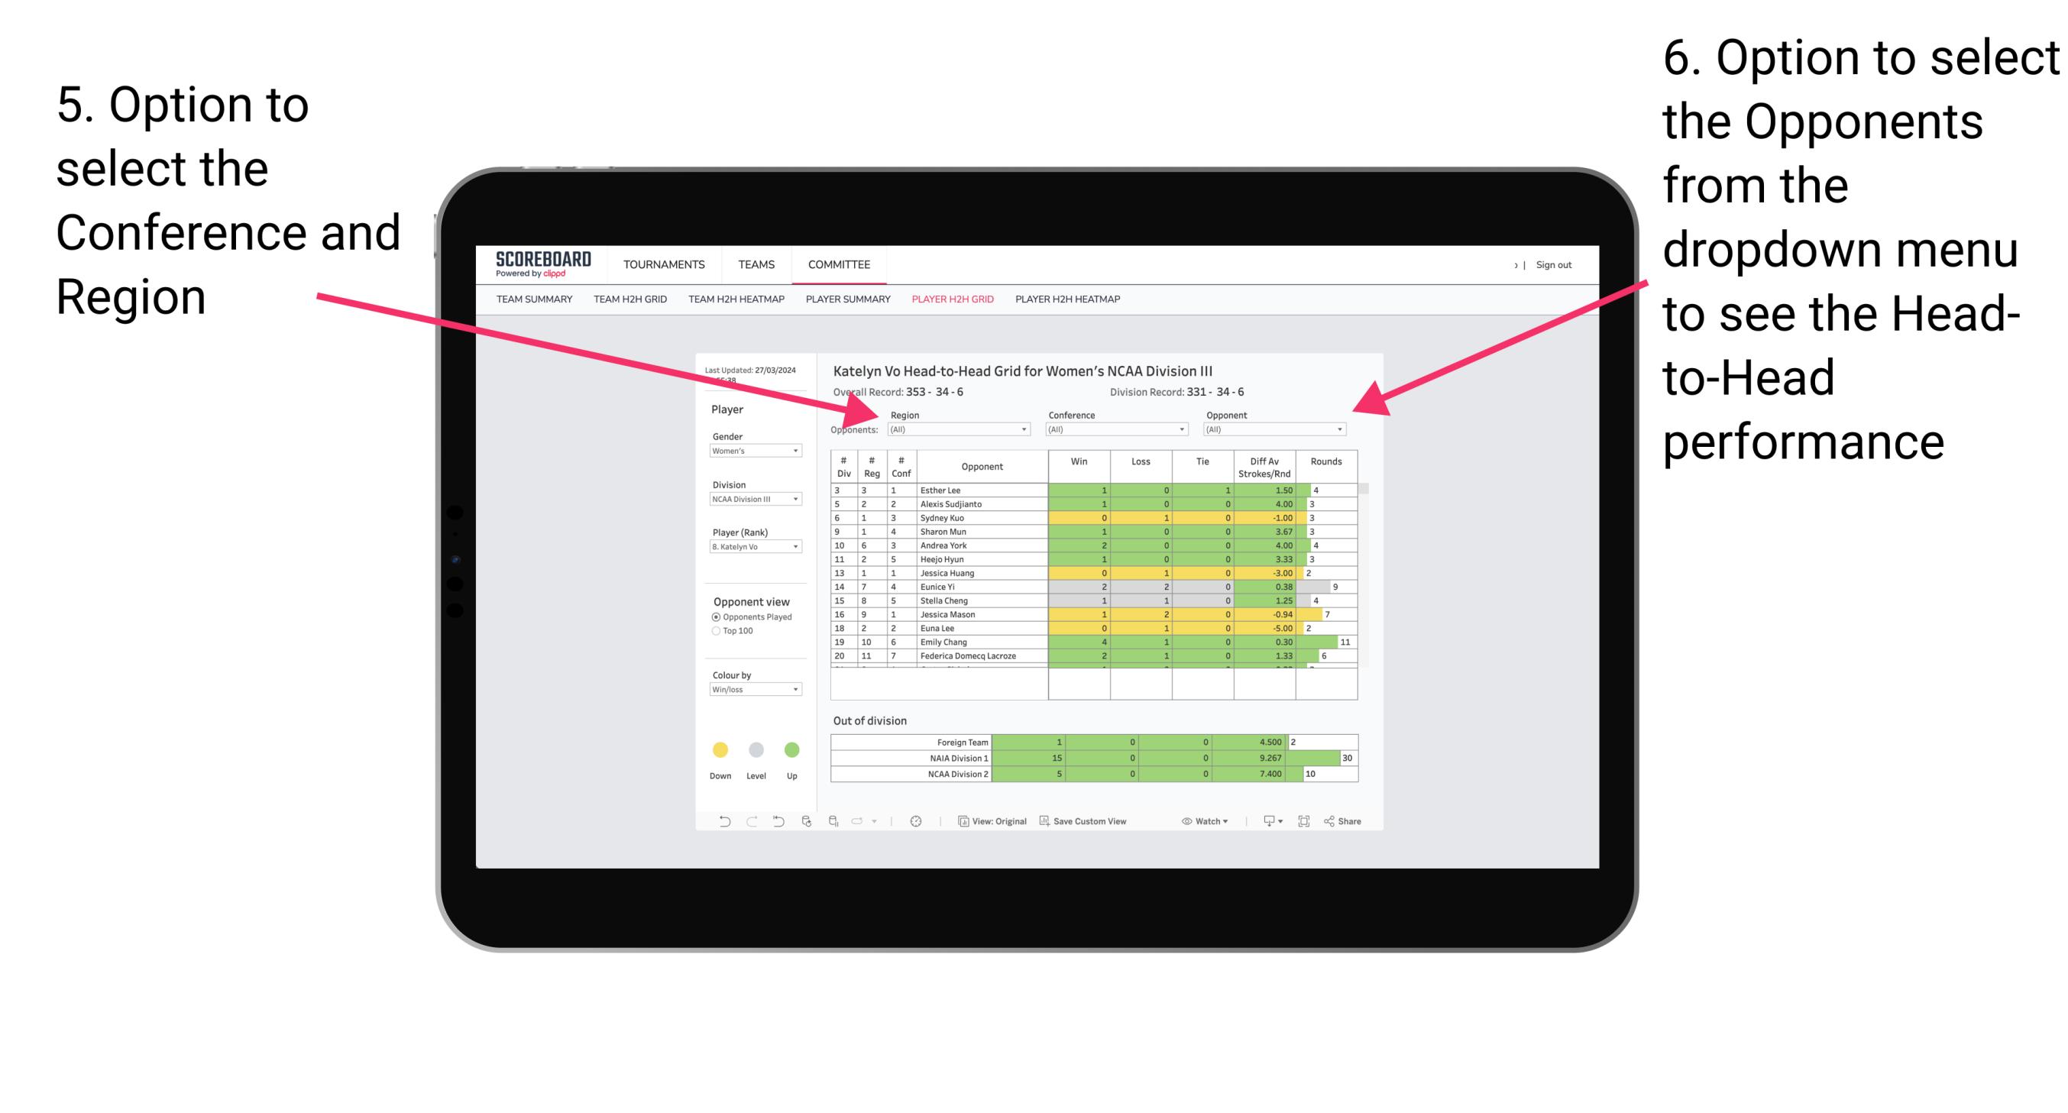This screenshot has width=2068, height=1113.
Task: Click the Save Custom View icon
Action: [x=1043, y=823]
